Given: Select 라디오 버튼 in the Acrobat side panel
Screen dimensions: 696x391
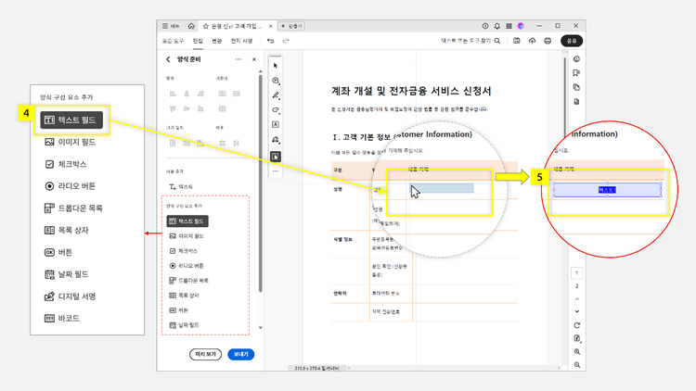Looking at the screenshot, I should (187, 266).
